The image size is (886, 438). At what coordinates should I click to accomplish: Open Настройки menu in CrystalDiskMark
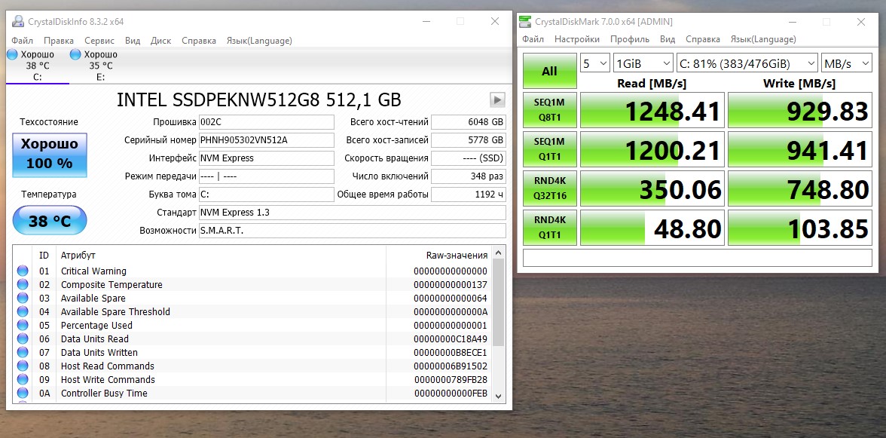577,39
